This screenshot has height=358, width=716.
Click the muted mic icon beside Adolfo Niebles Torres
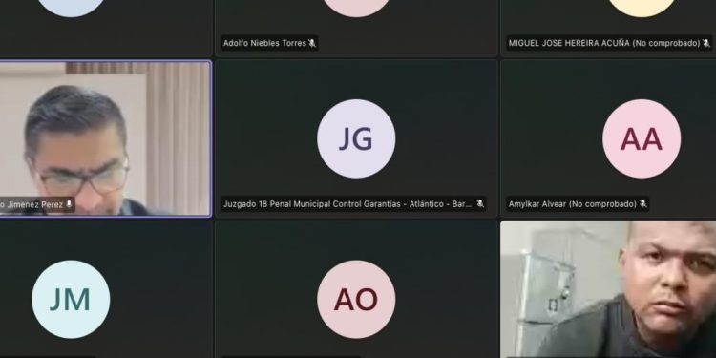click(312, 43)
